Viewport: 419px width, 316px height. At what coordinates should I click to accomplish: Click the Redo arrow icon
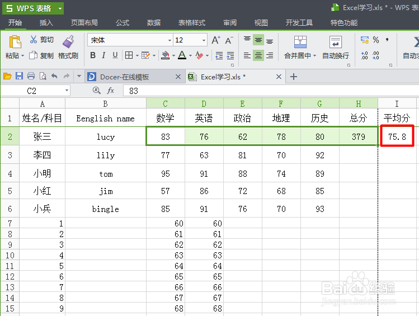(x=66, y=77)
